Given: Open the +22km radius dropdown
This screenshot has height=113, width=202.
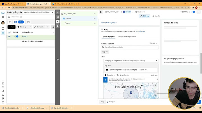Looking at the screenshot, I should (143, 70).
